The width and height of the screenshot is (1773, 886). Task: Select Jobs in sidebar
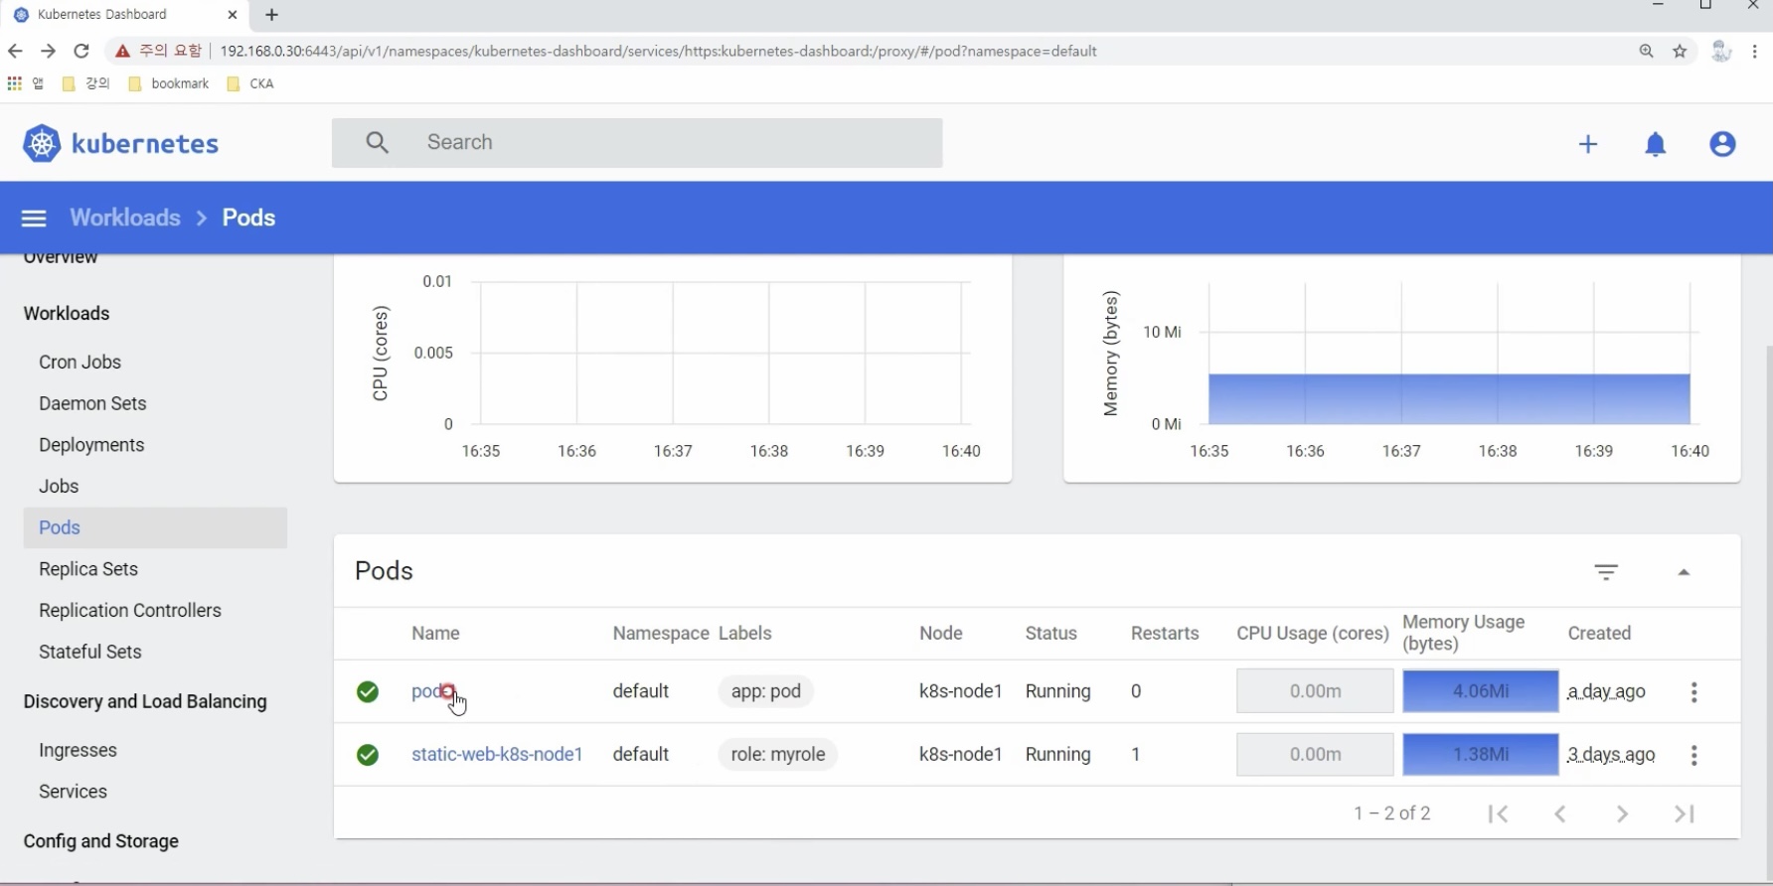pyautogui.click(x=59, y=487)
